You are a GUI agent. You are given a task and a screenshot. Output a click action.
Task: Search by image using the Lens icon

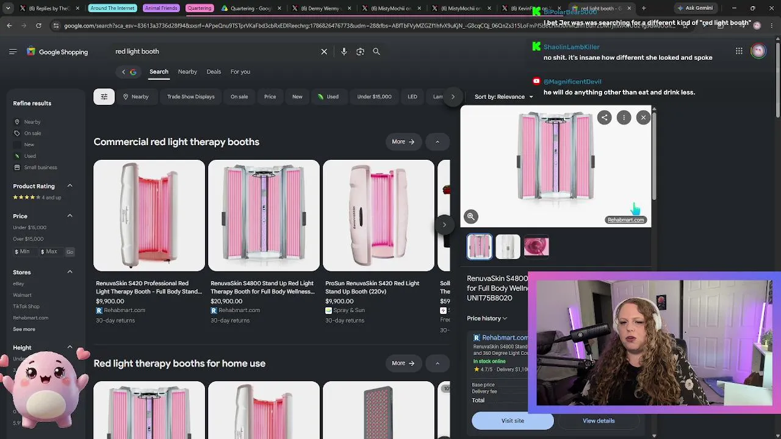[x=360, y=52]
